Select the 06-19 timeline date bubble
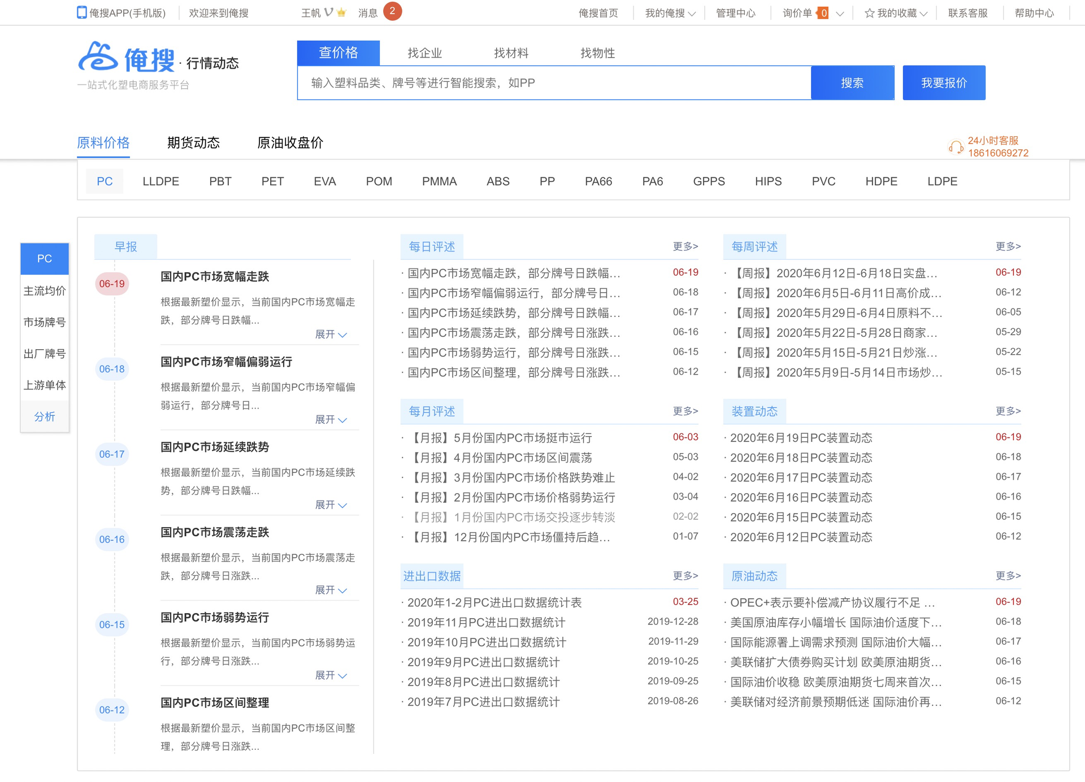This screenshot has height=782, width=1085. pos(112,284)
